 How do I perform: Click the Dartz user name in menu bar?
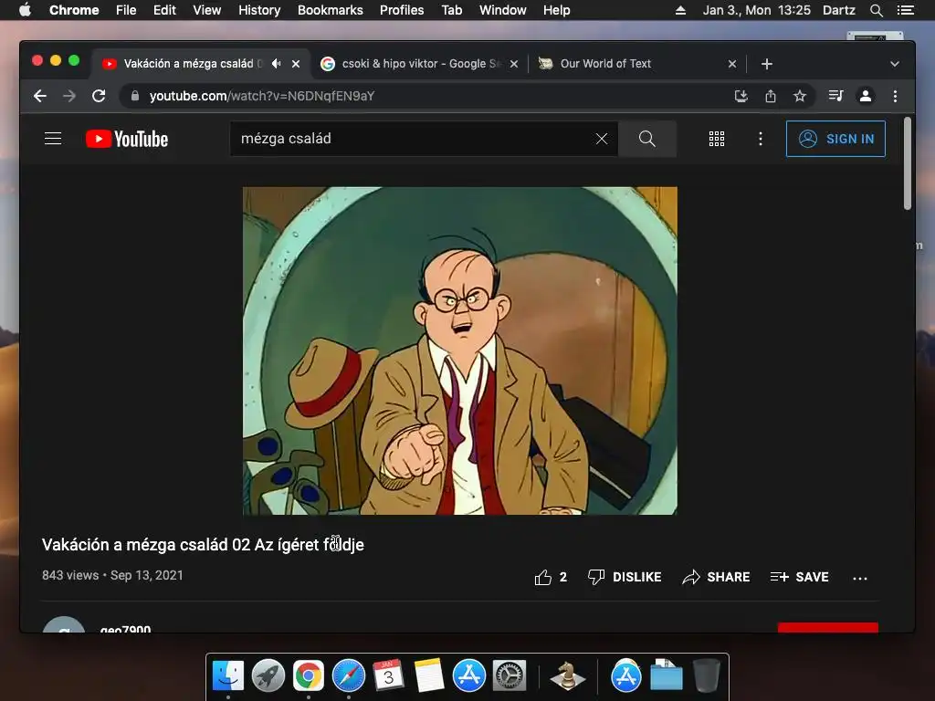[839, 10]
